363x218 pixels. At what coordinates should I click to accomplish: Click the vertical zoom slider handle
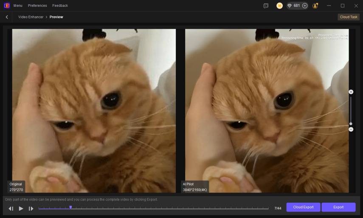click(351, 124)
